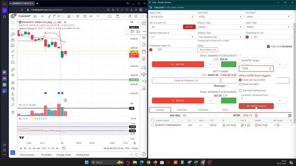
Task: Switch to the Order book tab
Action: (182, 110)
